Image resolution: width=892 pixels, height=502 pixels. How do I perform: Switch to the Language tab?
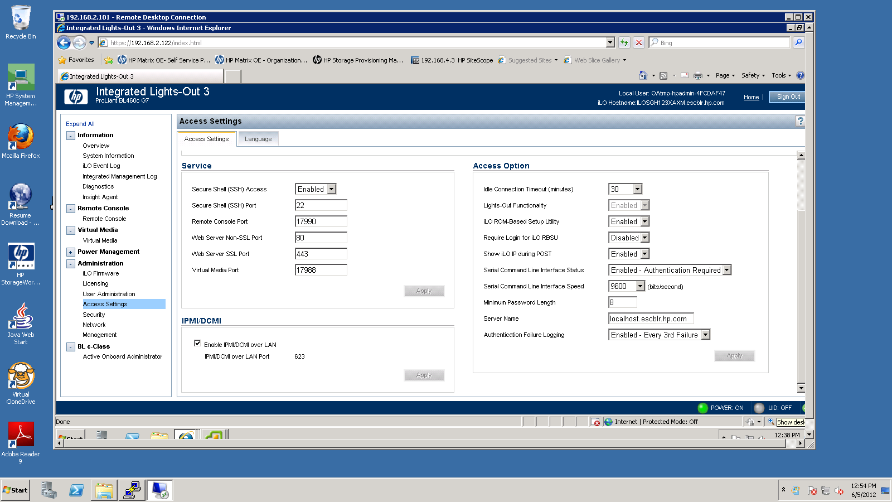coord(258,139)
